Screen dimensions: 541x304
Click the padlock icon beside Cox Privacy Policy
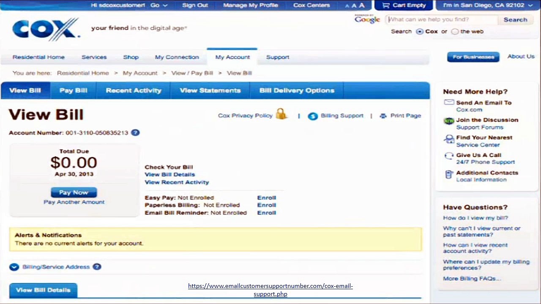coord(281,114)
